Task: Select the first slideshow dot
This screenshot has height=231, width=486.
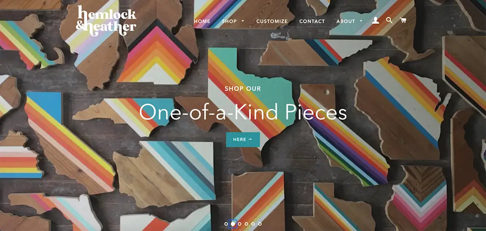Action: [x=226, y=224]
